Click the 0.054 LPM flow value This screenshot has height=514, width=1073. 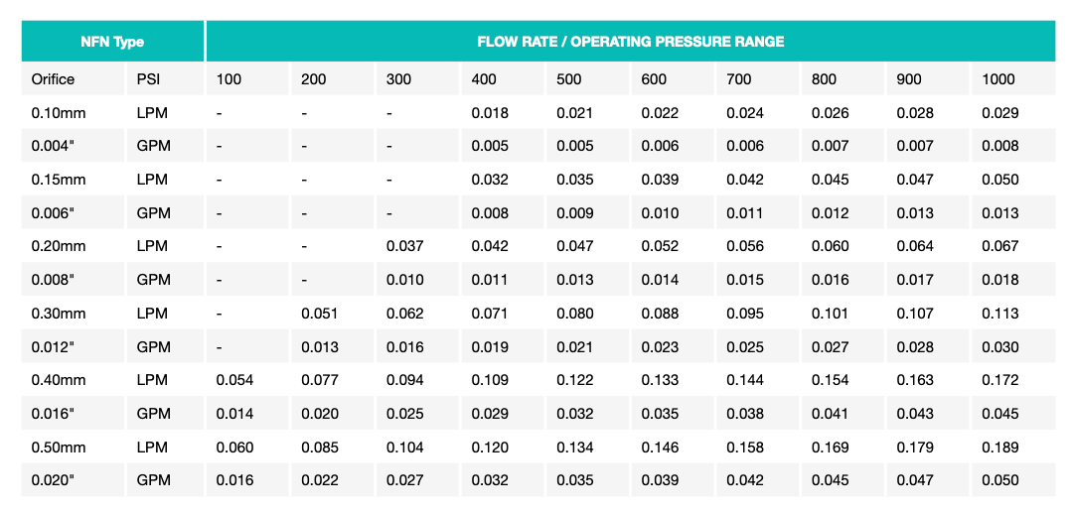click(234, 380)
